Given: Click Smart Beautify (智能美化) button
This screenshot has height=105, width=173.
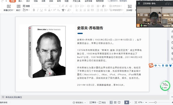Looking at the screenshot, I should coord(79,102).
